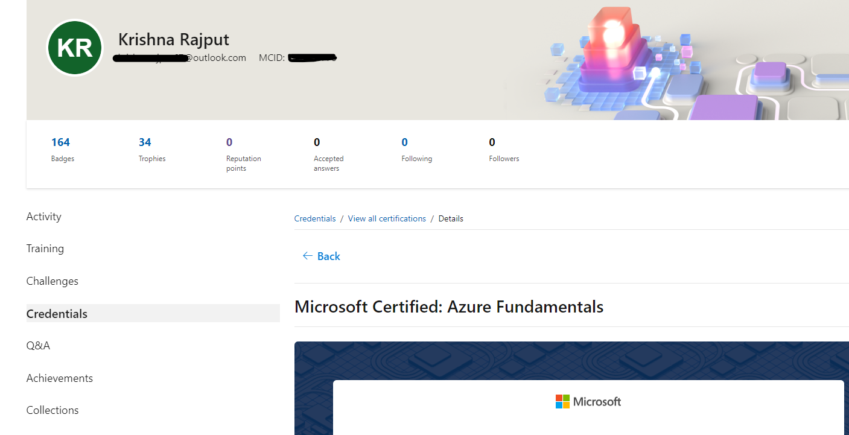Click the certificate preview card

[x=588, y=407]
